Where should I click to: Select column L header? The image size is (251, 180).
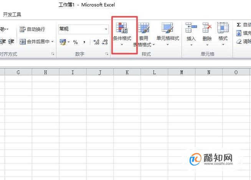pyautogui.click(x=154, y=72)
